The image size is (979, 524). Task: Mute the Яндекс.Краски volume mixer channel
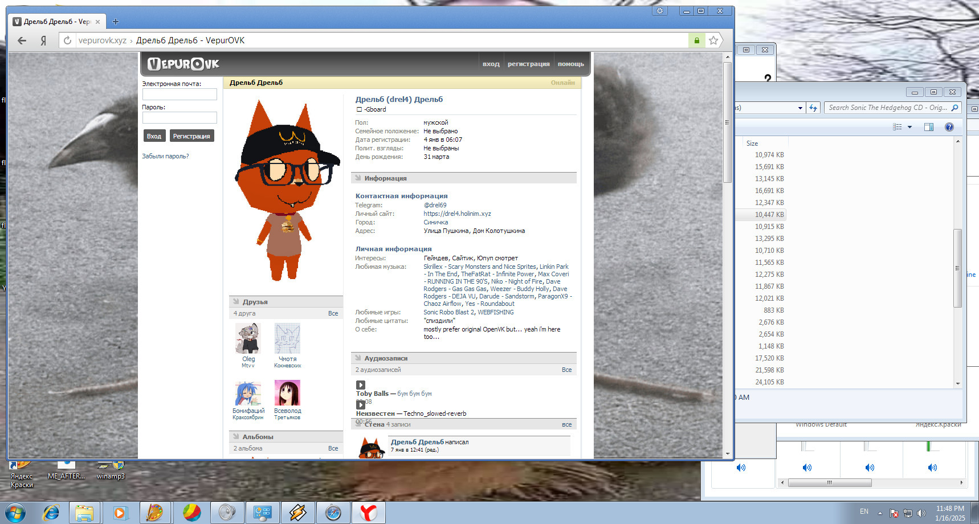point(932,468)
